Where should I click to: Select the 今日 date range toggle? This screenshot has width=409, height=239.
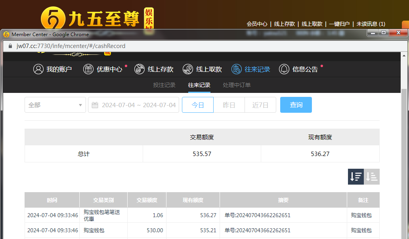tap(198, 105)
